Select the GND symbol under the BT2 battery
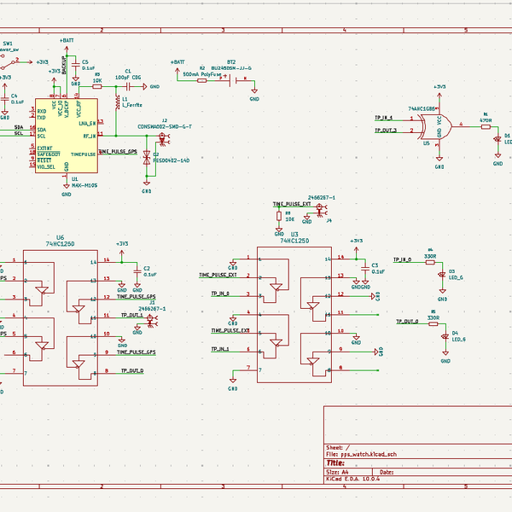 (254, 95)
